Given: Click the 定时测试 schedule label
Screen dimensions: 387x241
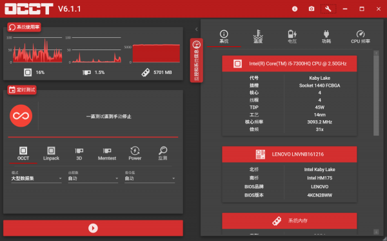Looking at the screenshot, I should 22,90.
